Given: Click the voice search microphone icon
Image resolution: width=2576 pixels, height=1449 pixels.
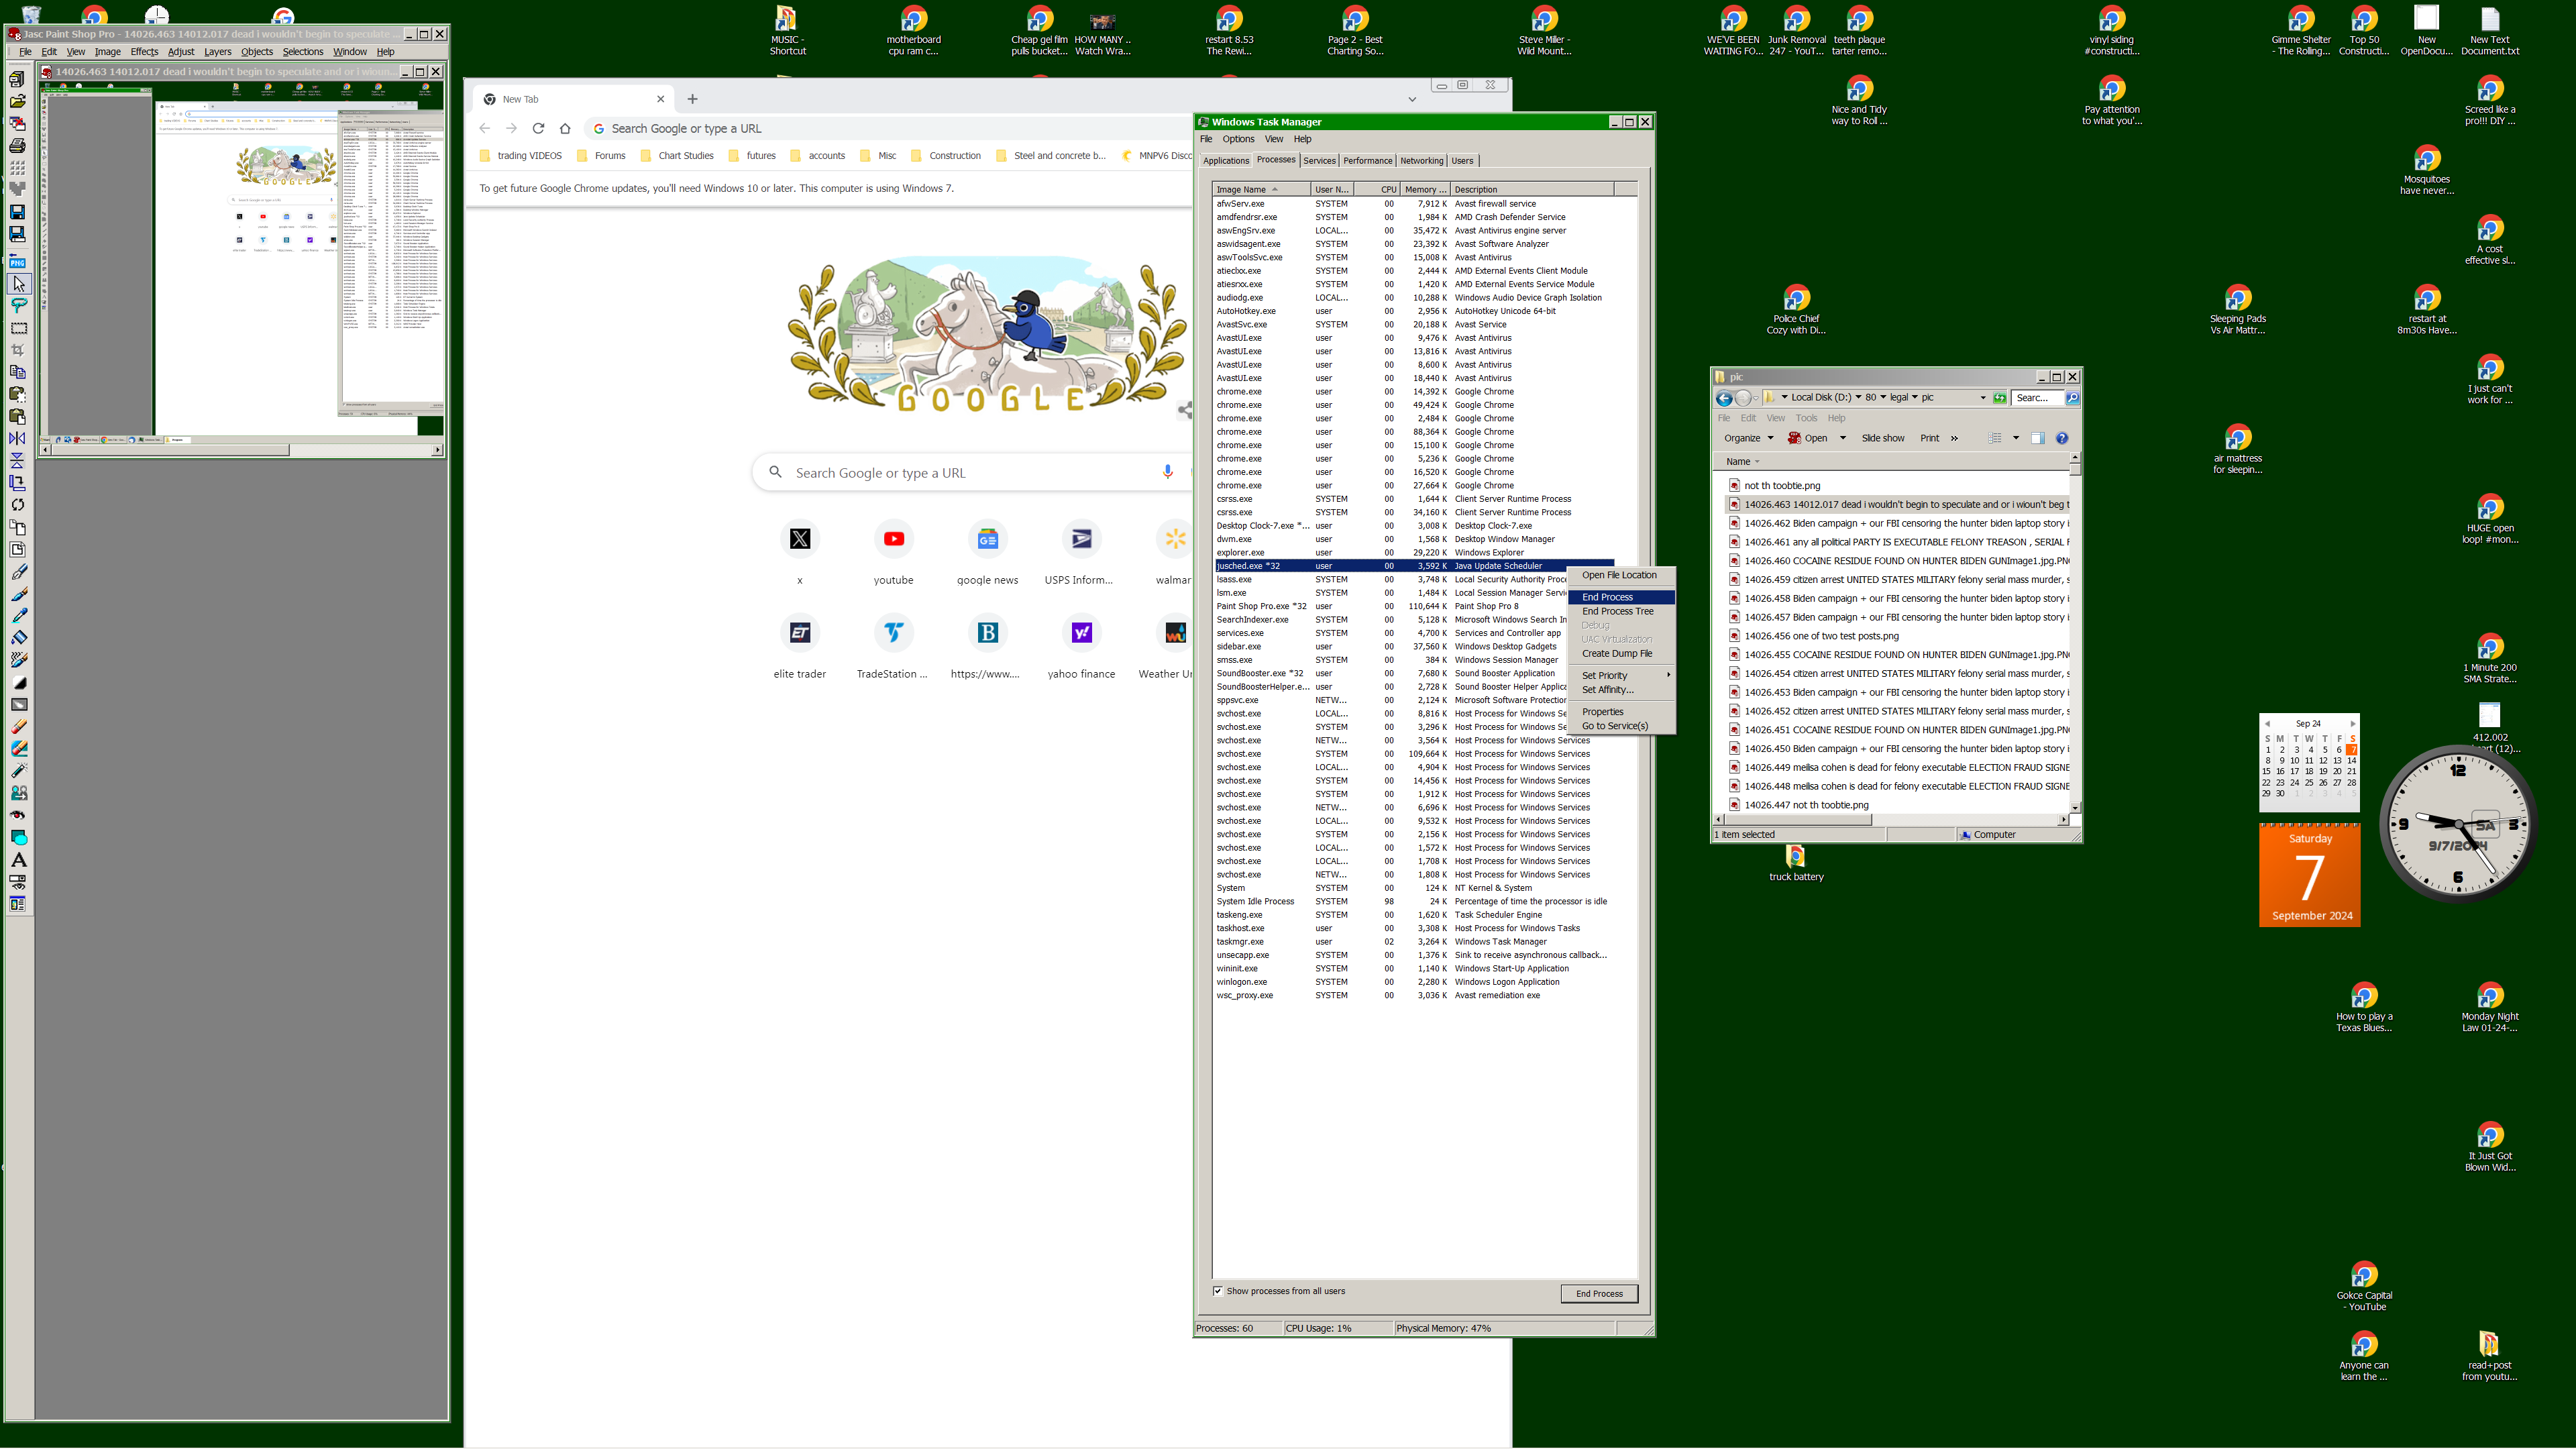Looking at the screenshot, I should click(1167, 472).
